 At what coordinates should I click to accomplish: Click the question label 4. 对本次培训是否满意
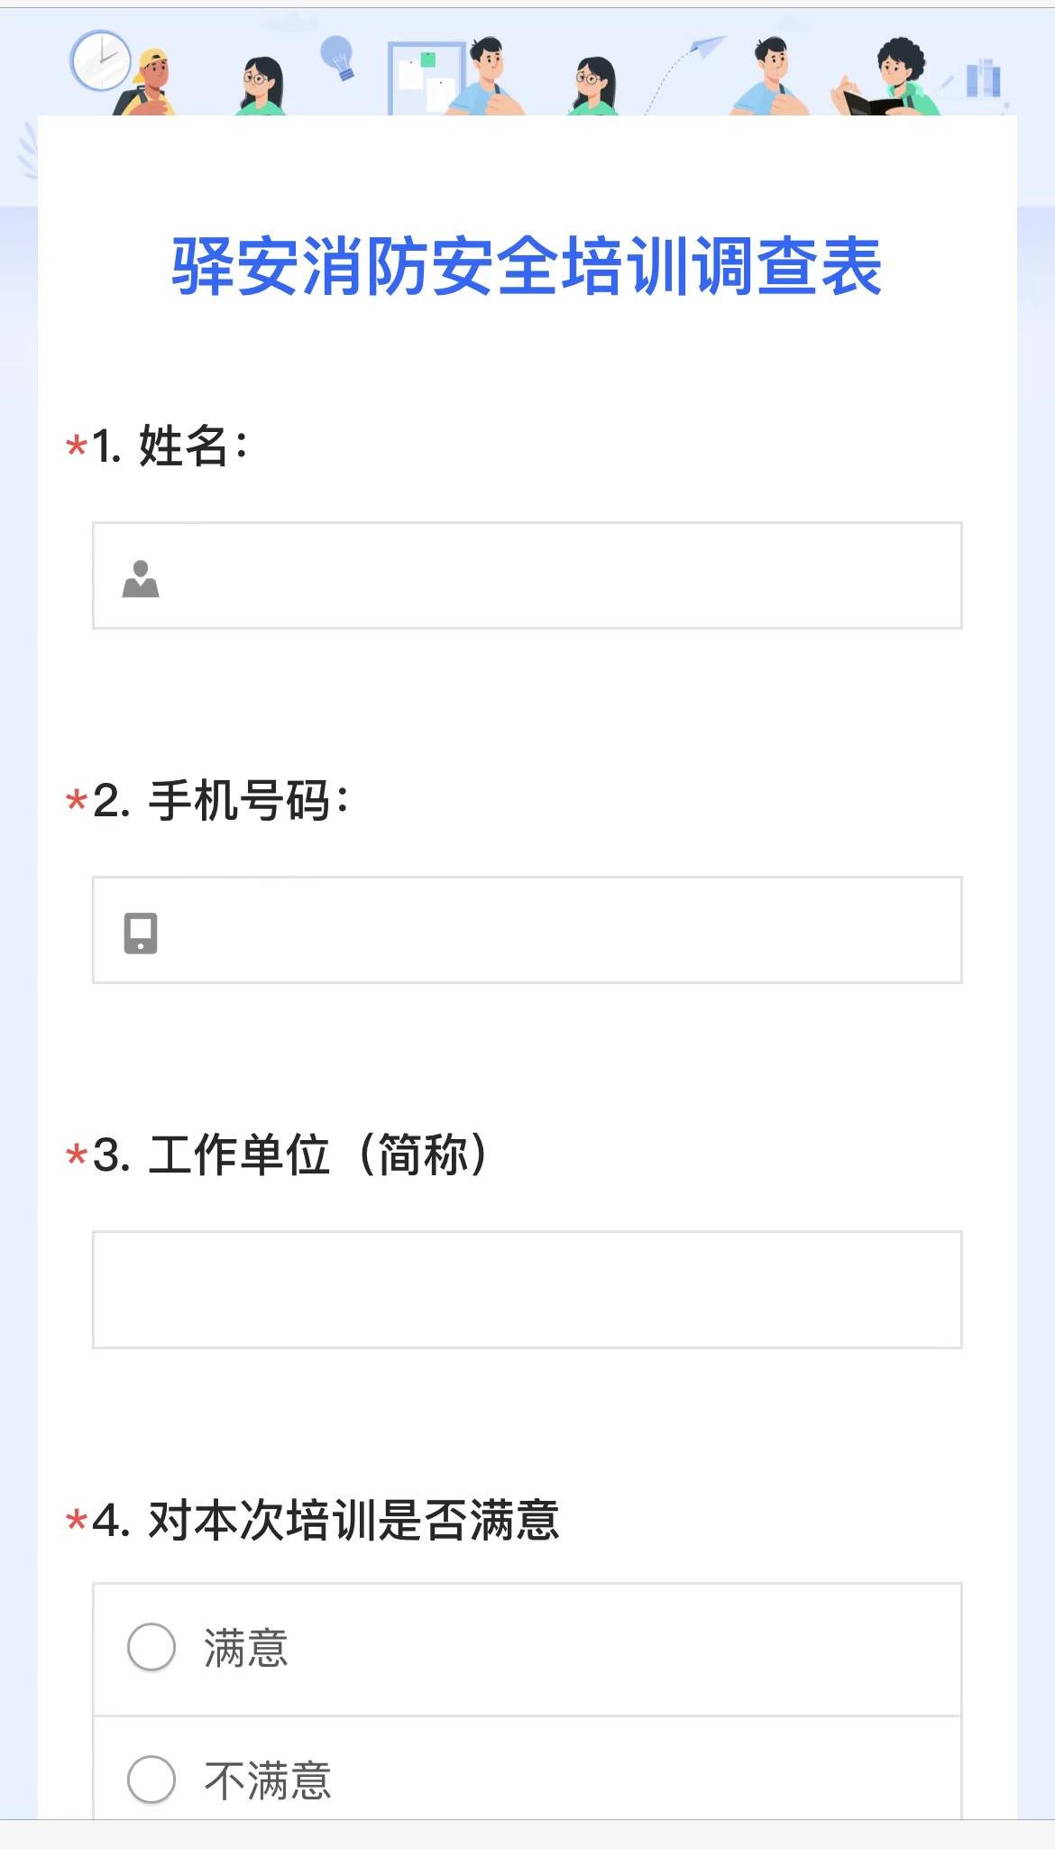(x=326, y=1520)
